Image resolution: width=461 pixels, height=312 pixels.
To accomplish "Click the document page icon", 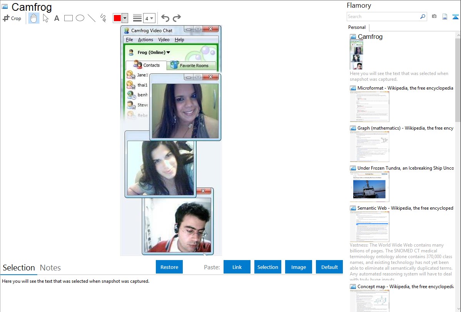I will click(x=445, y=17).
